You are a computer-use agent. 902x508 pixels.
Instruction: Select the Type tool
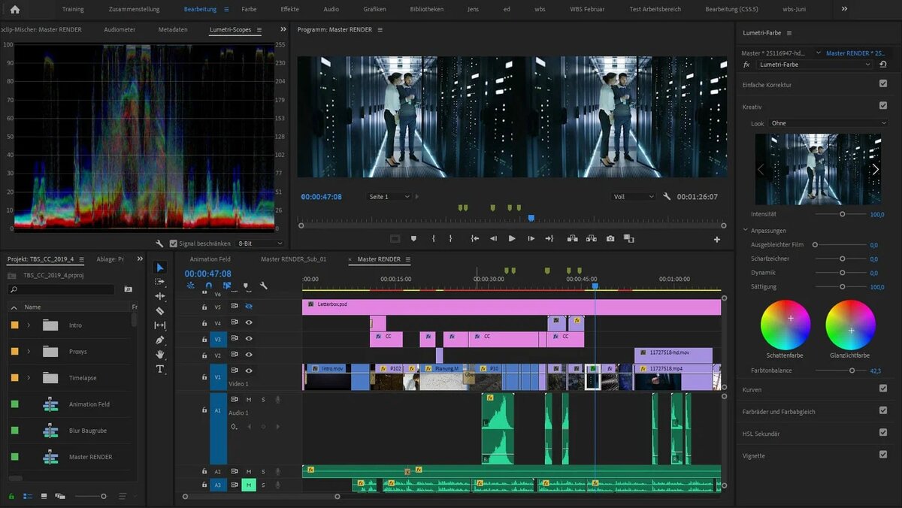click(159, 369)
